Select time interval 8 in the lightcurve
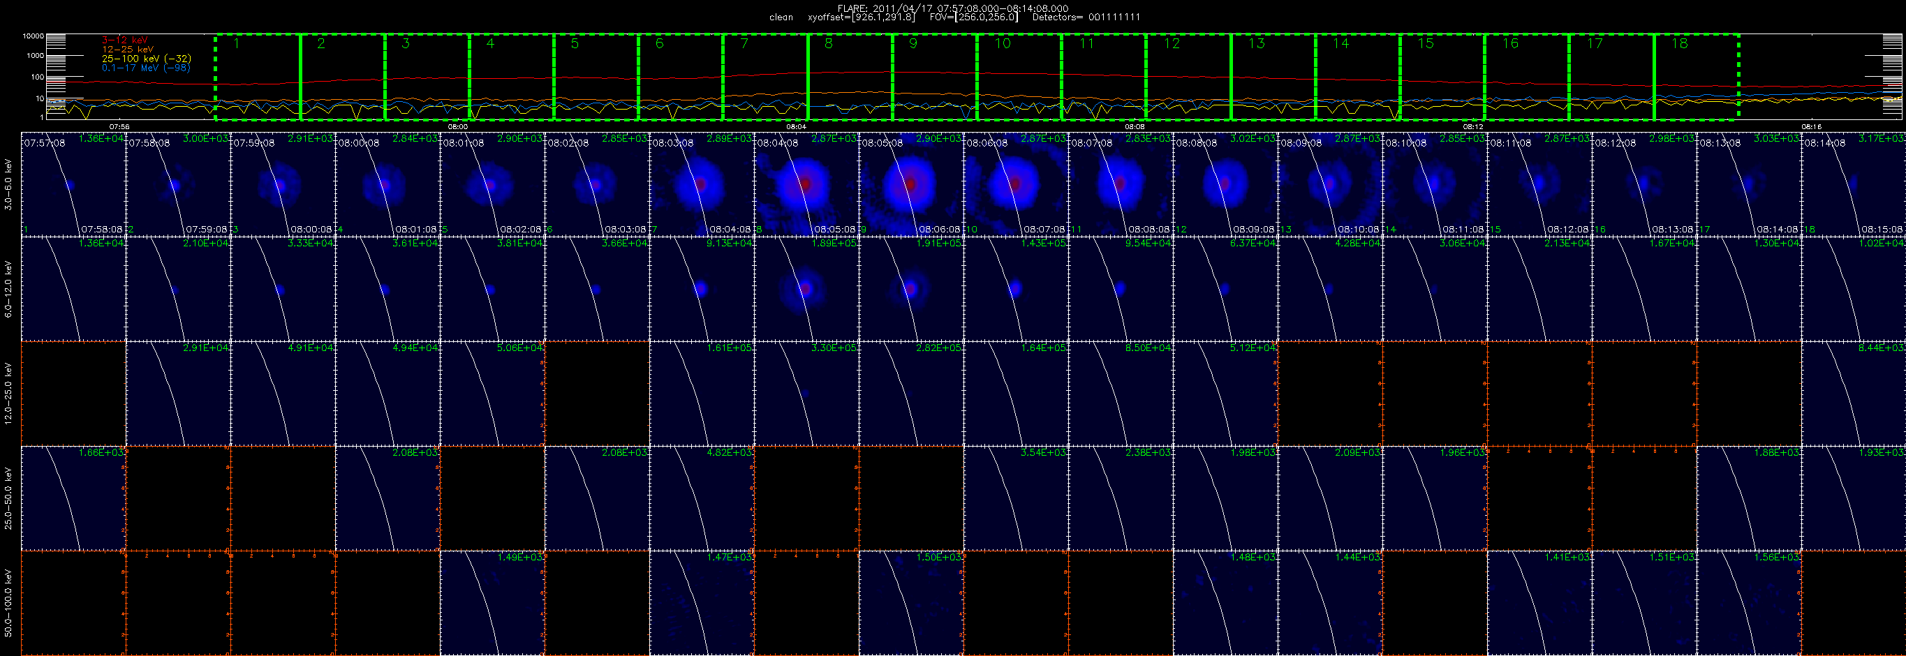This screenshot has width=1906, height=656. (850, 77)
